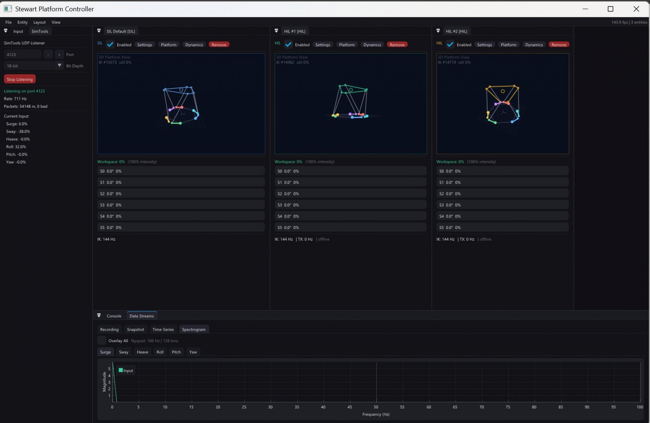Open the Bit Depth dropdown
Viewport: 650px width, 423px height.
click(x=59, y=66)
